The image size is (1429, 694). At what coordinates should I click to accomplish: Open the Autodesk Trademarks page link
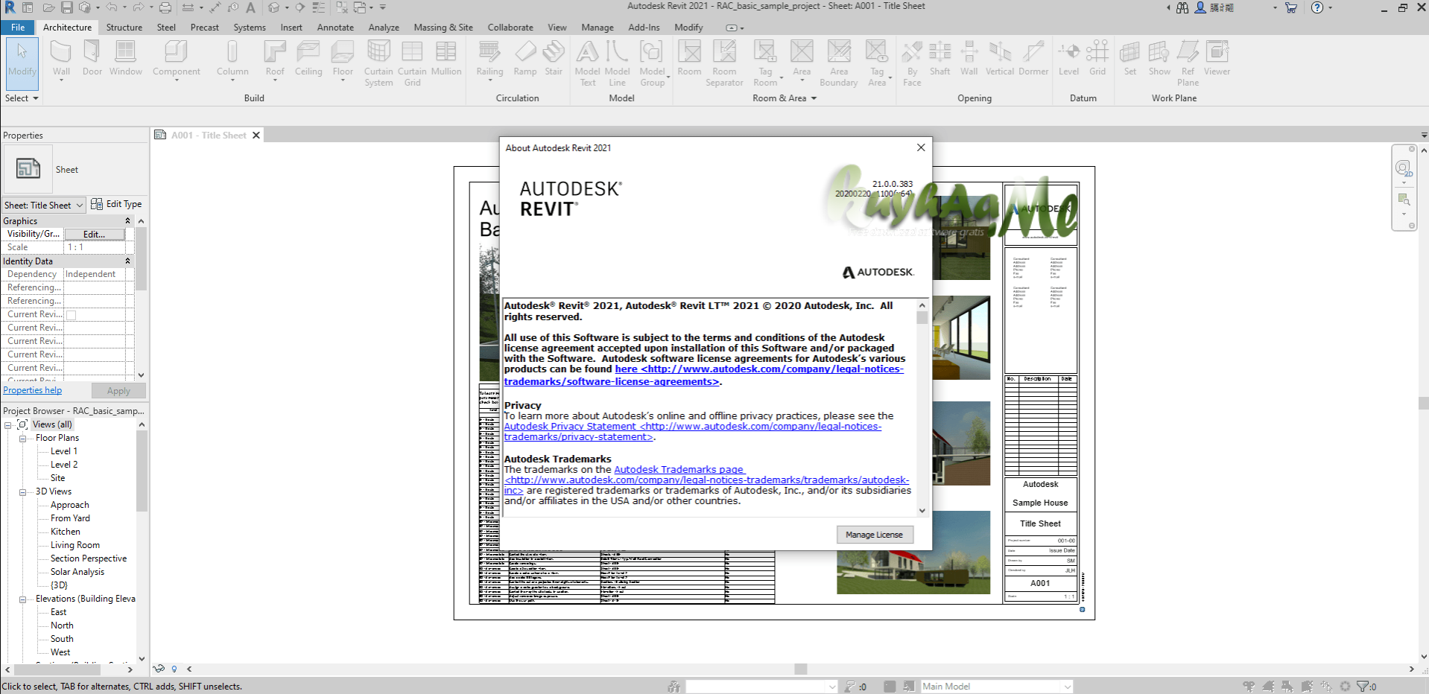679,470
